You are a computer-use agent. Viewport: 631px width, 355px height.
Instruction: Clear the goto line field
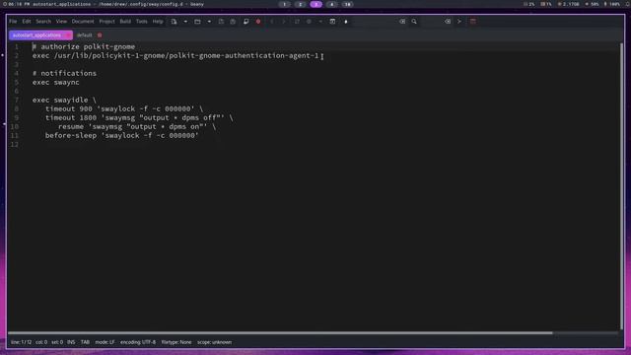pyautogui.click(x=448, y=22)
